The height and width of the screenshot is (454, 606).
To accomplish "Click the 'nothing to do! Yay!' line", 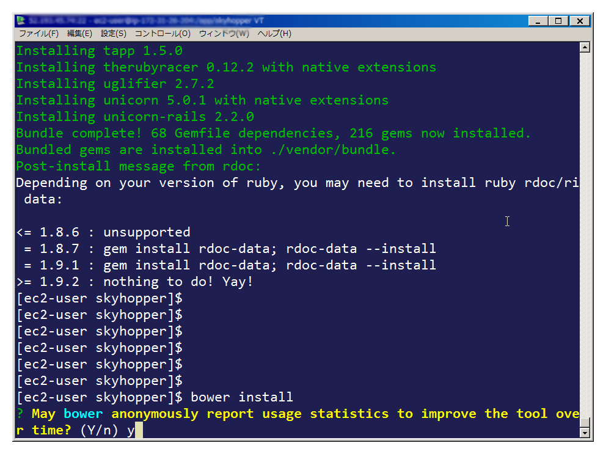I will coord(135,282).
